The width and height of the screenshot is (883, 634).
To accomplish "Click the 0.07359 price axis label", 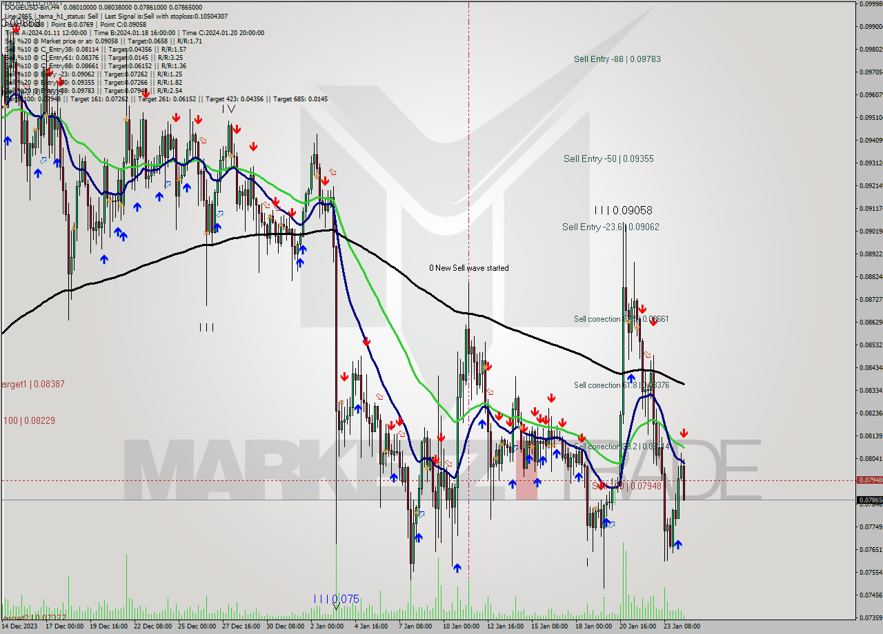I will coord(870,617).
